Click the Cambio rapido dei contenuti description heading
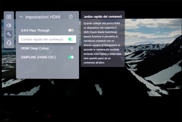Screen dimensions: 182x122 coord(103,17)
